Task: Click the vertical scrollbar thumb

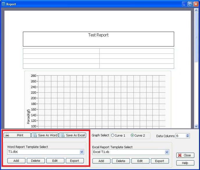Action: point(196,37)
